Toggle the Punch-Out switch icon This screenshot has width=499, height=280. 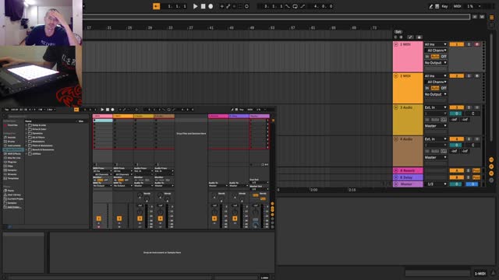pyautogui.click(x=303, y=6)
